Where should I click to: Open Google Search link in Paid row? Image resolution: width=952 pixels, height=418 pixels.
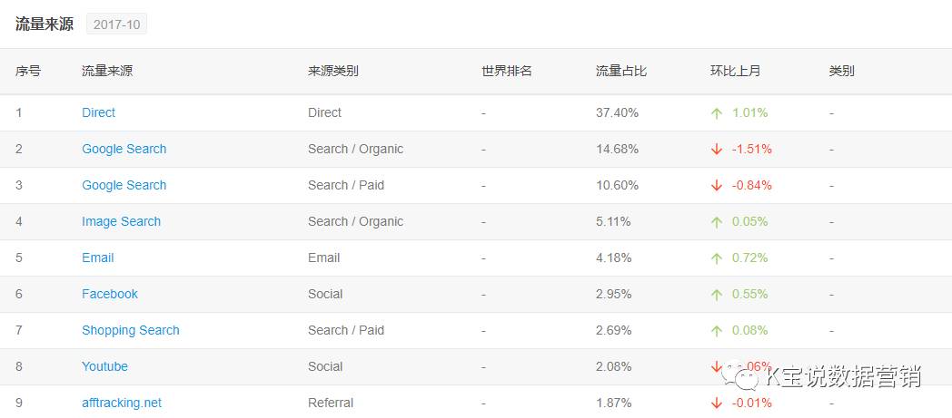pos(124,185)
